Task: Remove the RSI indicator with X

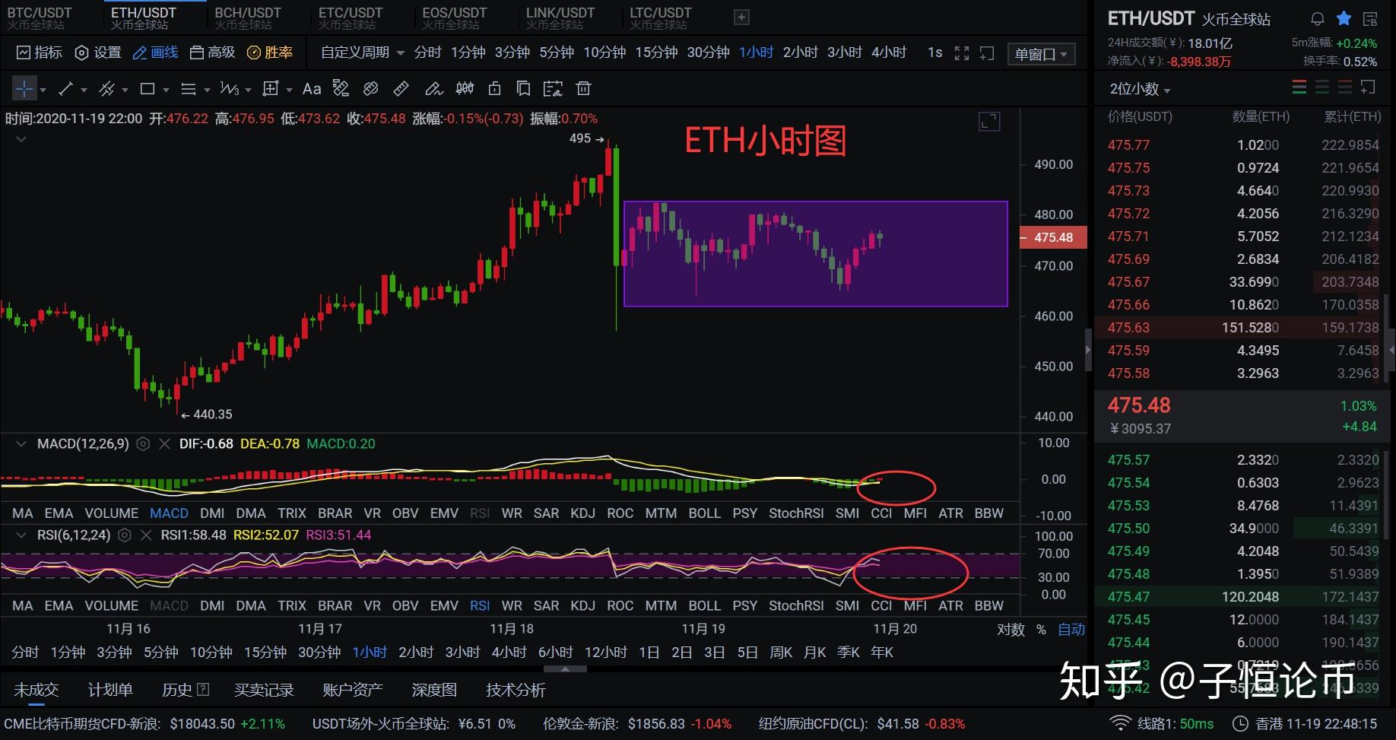Action: (x=146, y=535)
